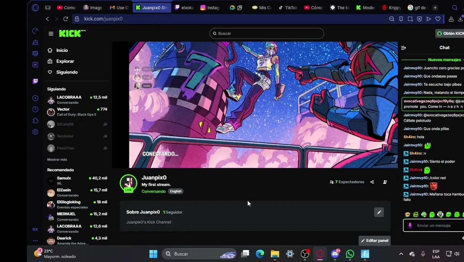Click the Enviar un mensaje chat input
Viewport: 464px width, 262px height.
click(434, 226)
